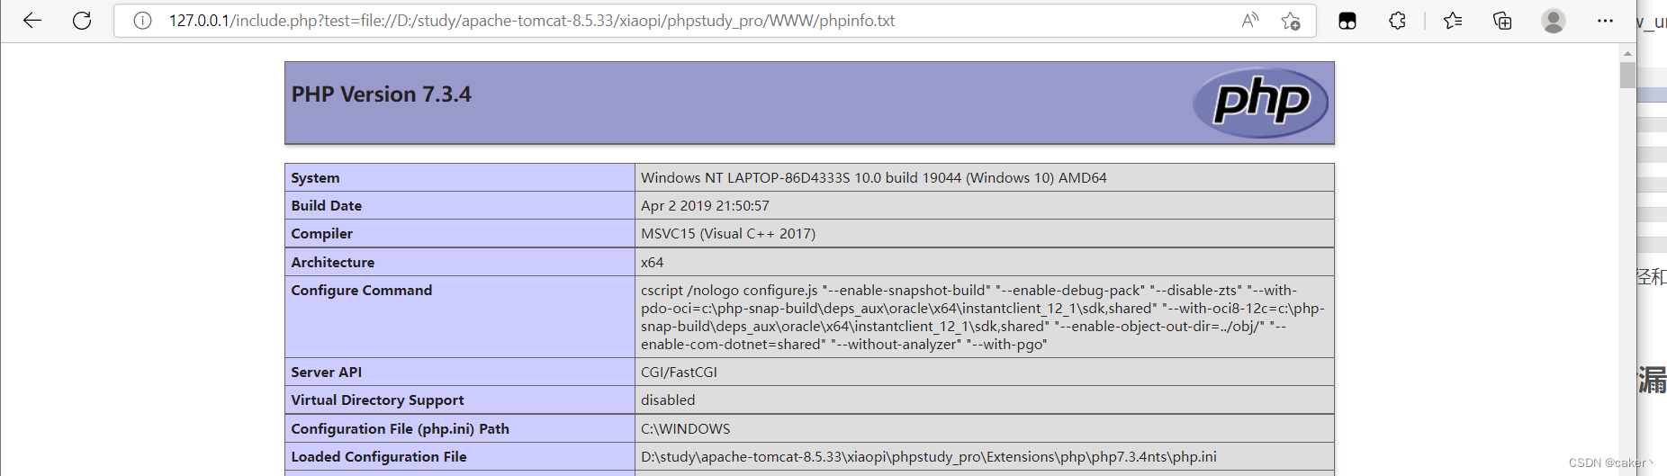Image resolution: width=1667 pixels, height=476 pixels.
Task: Click the cscript configure command value
Action: (x=983, y=317)
